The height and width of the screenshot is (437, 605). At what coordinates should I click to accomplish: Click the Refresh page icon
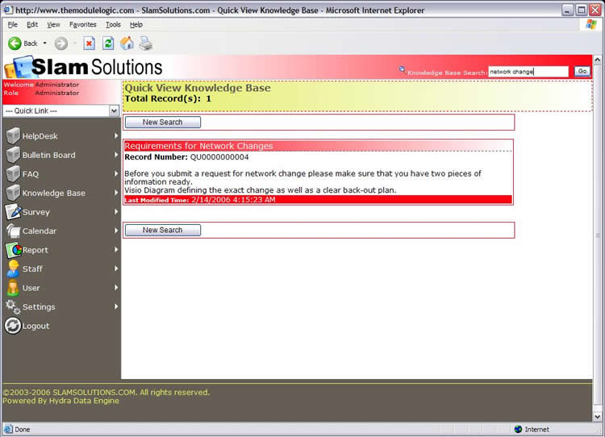[x=108, y=44]
